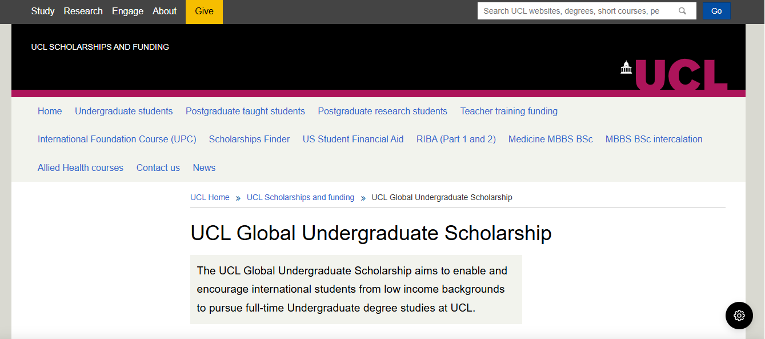
Task: Click the search magnifying glass icon
Action: [x=682, y=10]
